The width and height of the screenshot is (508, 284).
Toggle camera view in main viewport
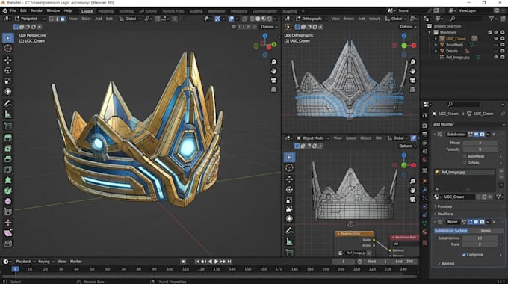pyautogui.click(x=273, y=80)
